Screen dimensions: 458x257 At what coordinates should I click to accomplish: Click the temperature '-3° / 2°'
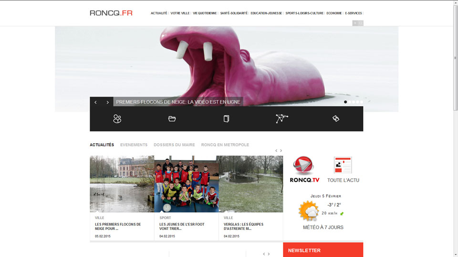point(334,205)
